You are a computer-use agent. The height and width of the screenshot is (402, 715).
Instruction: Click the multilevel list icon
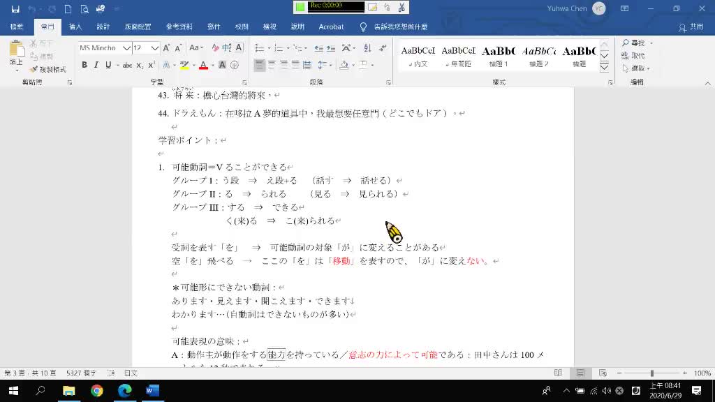click(297, 48)
